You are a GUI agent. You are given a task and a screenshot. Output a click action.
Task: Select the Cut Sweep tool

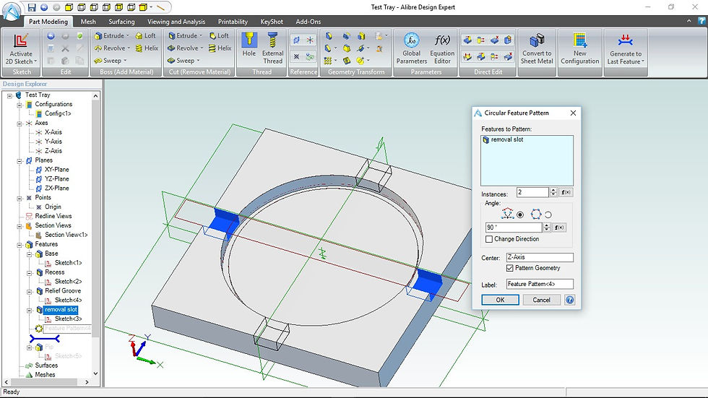tap(181, 61)
